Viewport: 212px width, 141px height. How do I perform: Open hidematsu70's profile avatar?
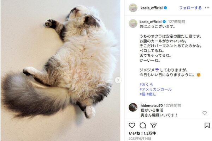(x=133, y=108)
